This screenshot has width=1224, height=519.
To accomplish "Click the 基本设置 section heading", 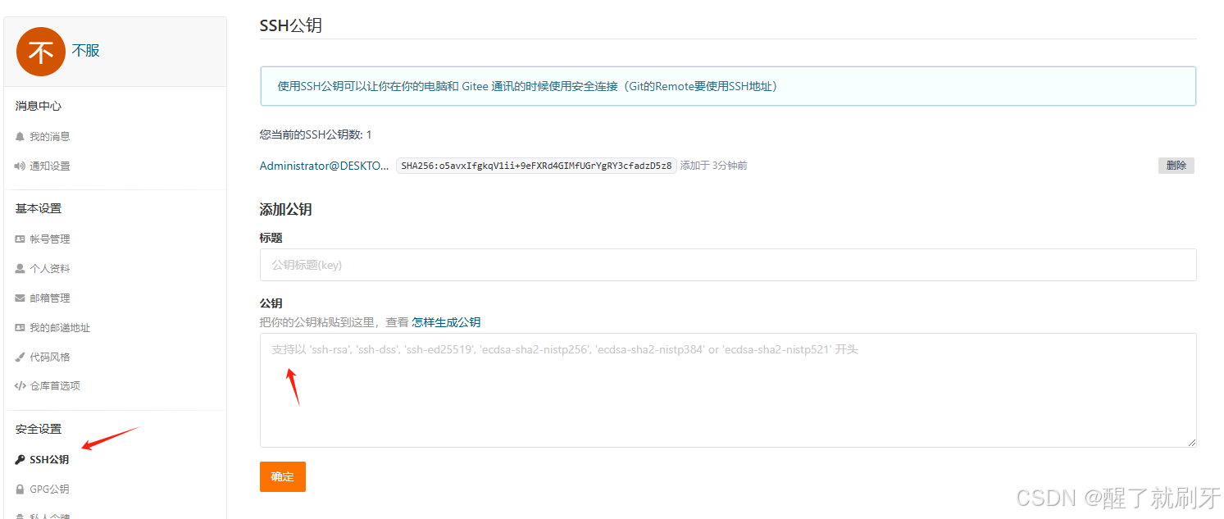I will [x=39, y=208].
